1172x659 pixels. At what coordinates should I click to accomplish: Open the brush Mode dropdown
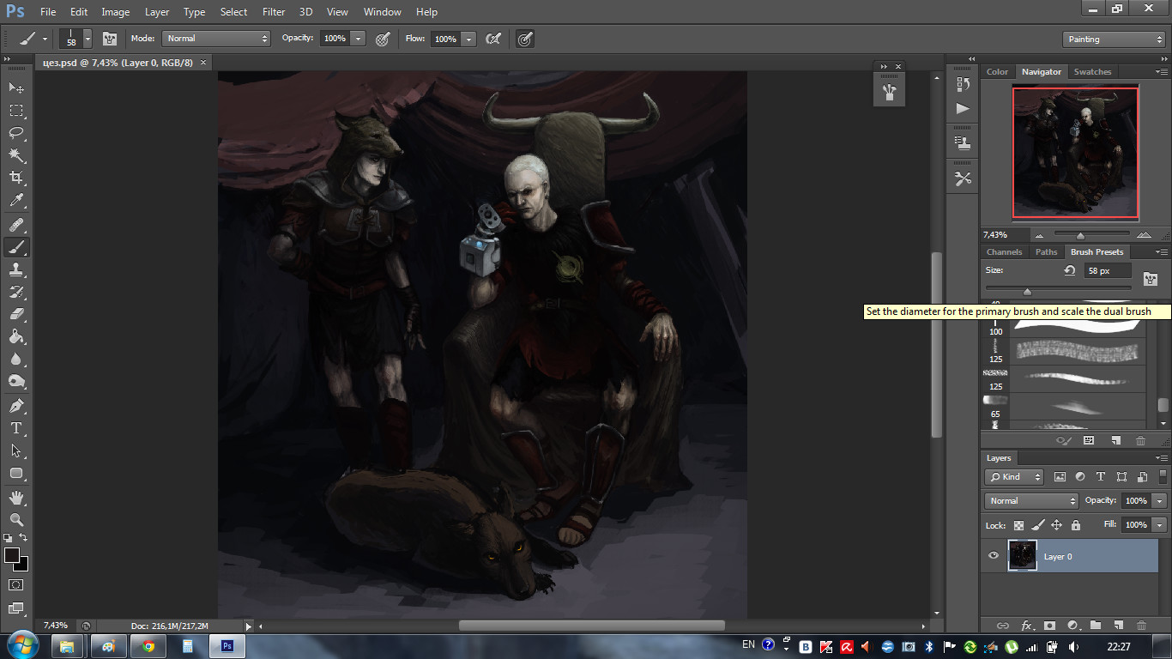217,39
